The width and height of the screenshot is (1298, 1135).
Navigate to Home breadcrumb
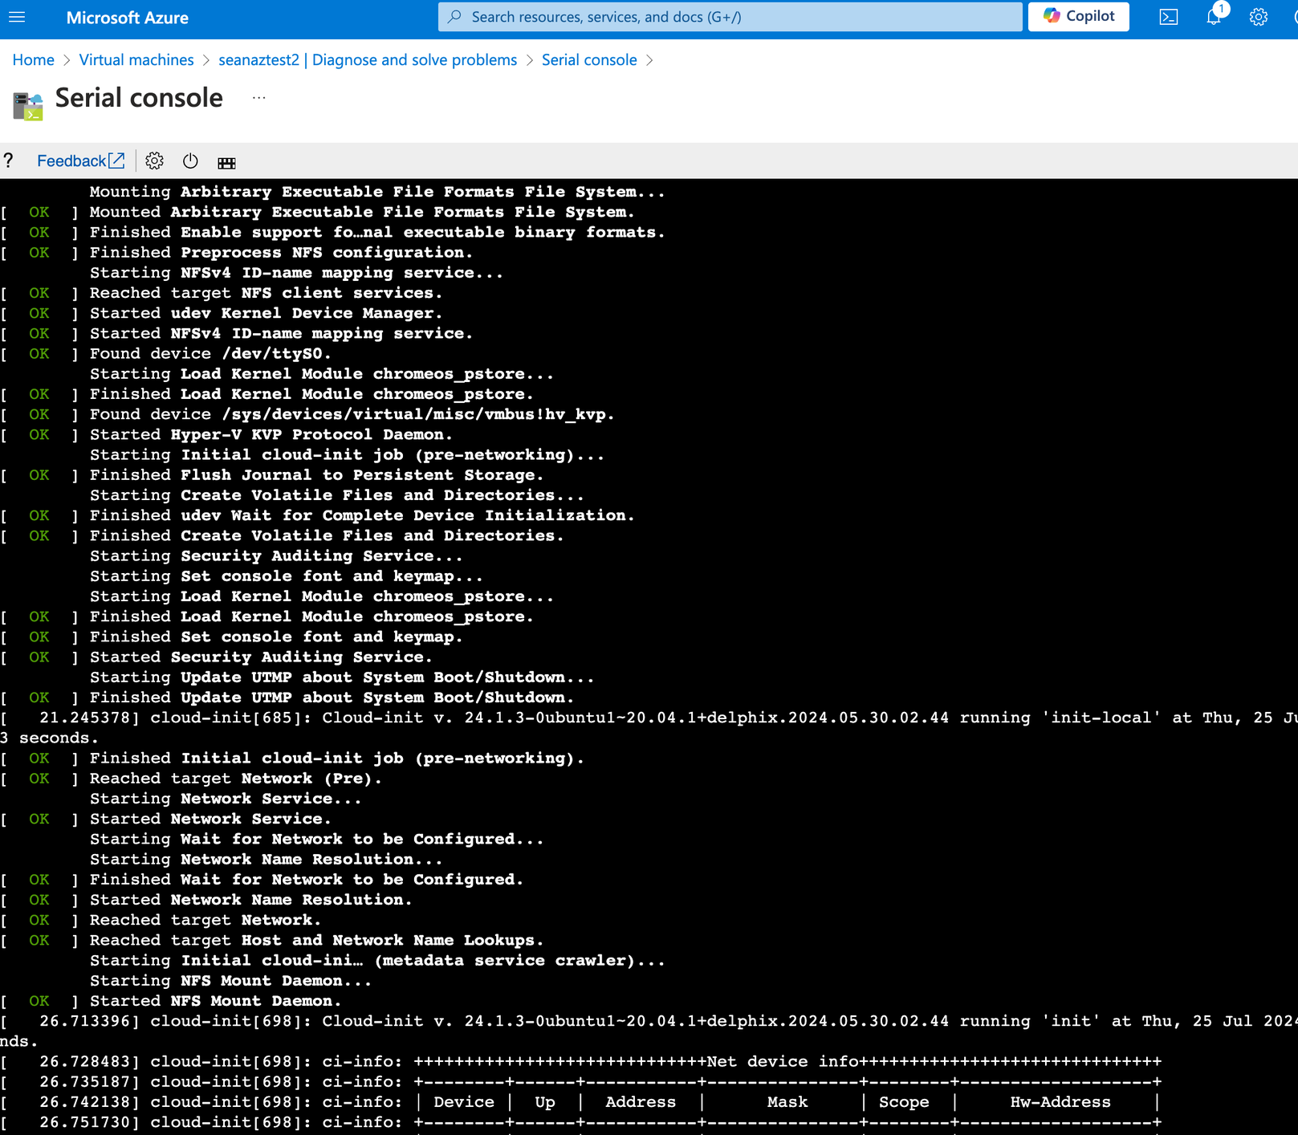[x=33, y=60]
